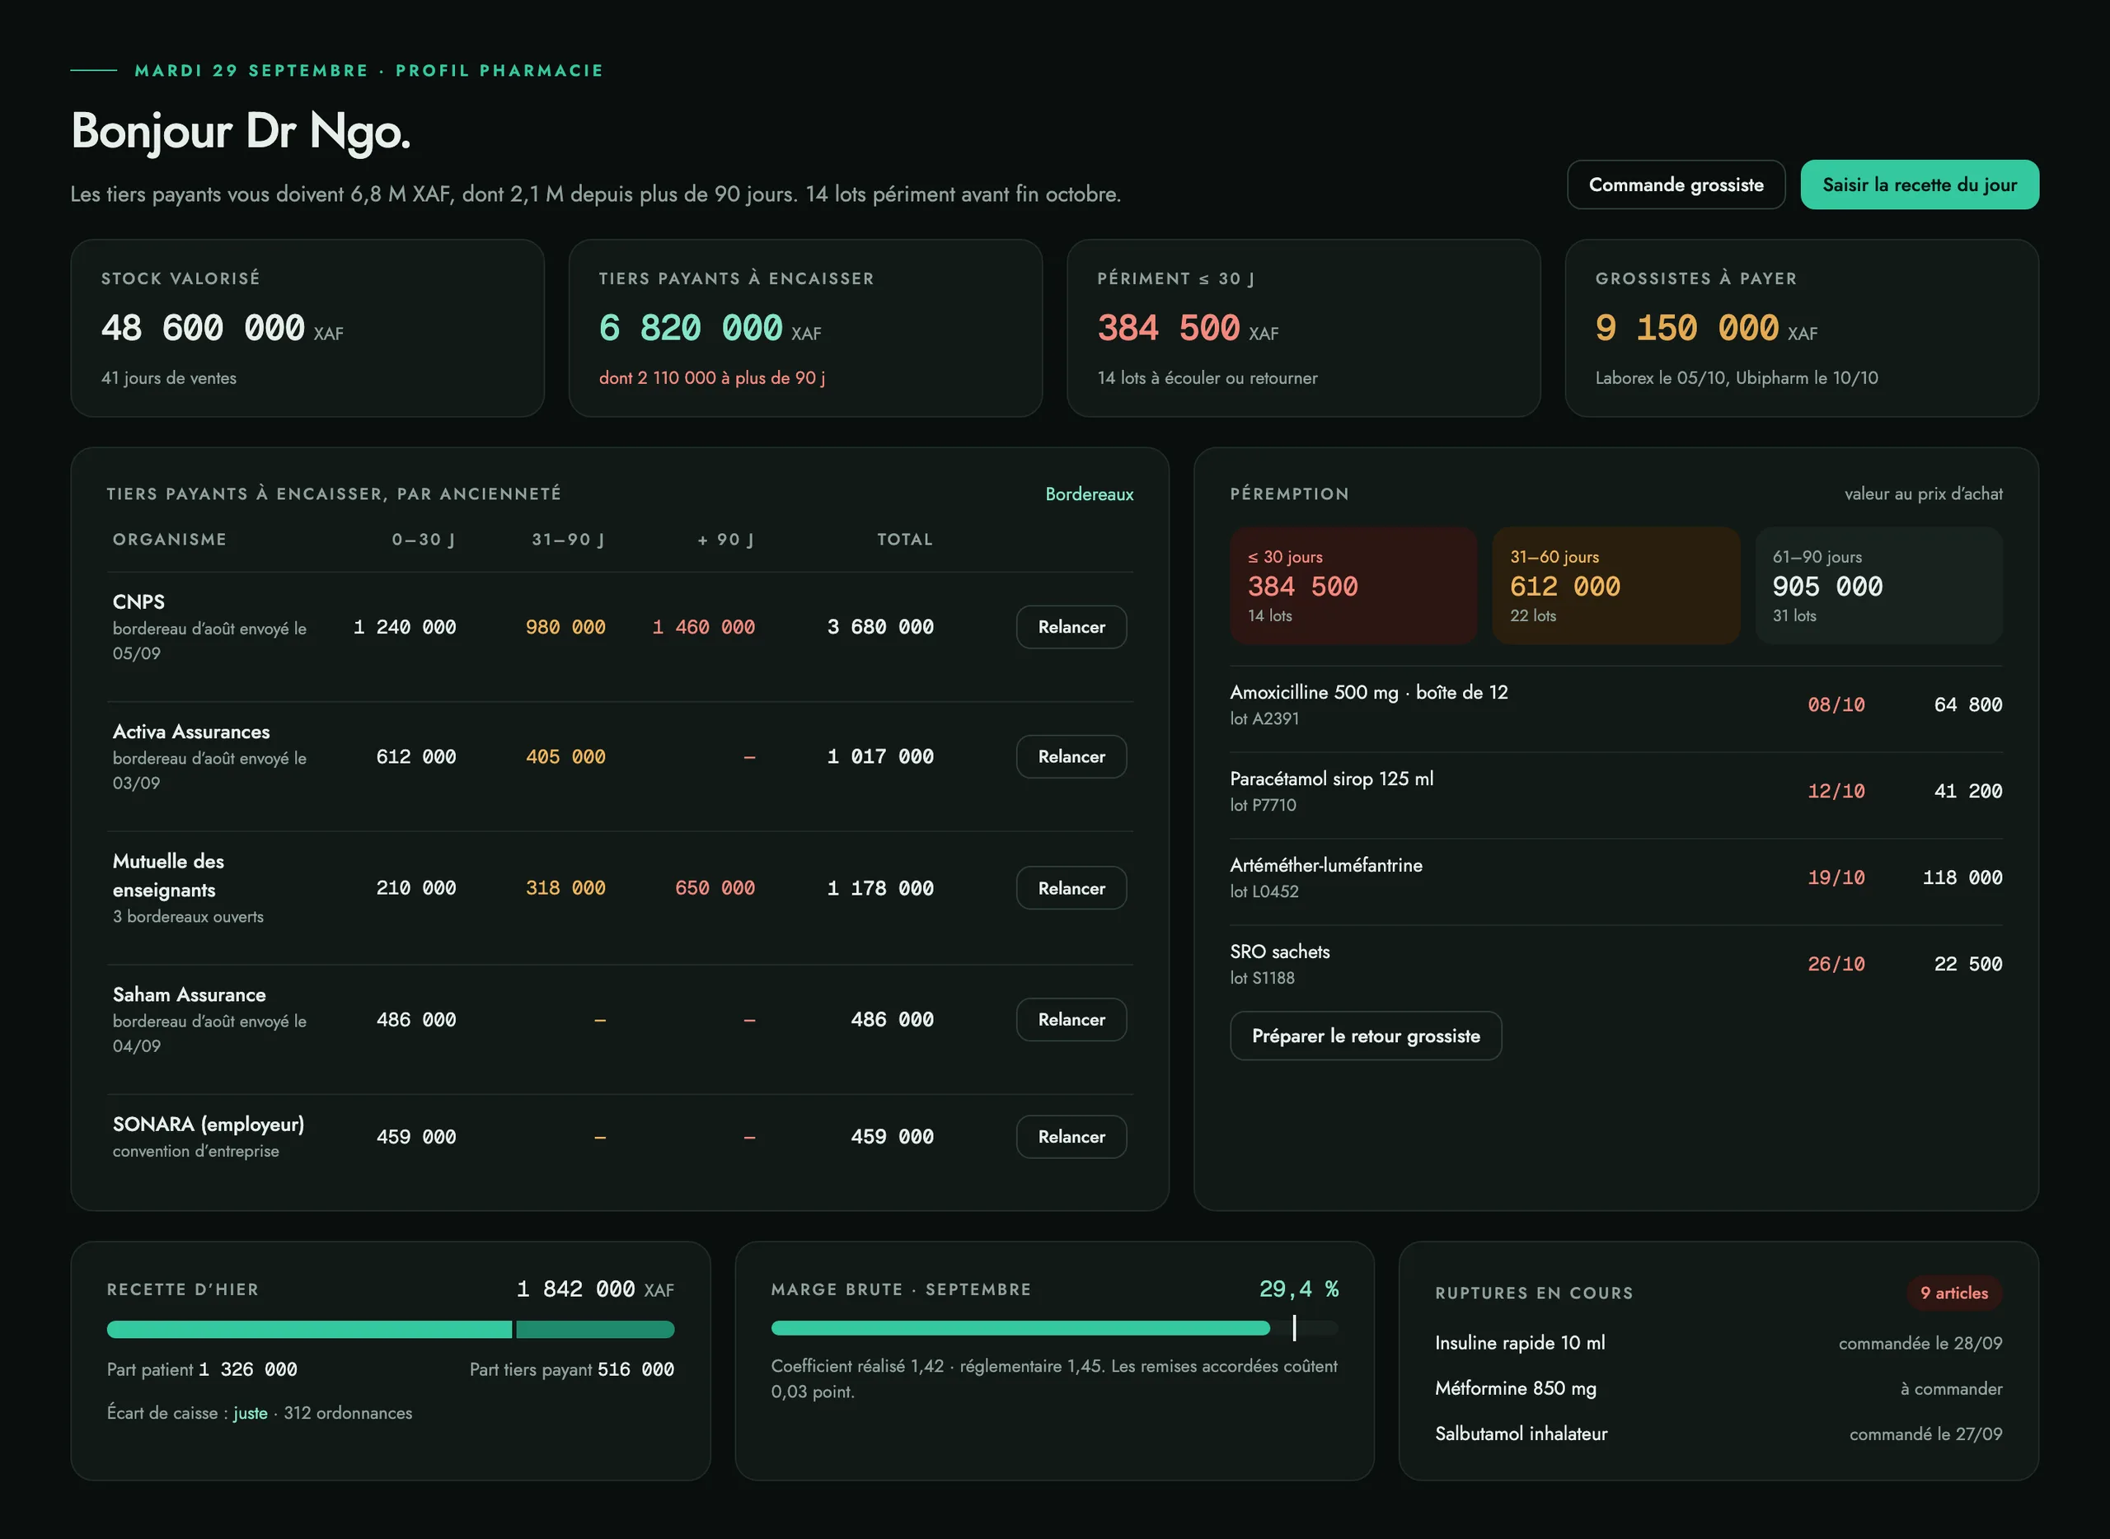Click the Recette d'hier progress bar
Image resolution: width=2110 pixels, height=1539 pixels.
pyautogui.click(x=391, y=1330)
